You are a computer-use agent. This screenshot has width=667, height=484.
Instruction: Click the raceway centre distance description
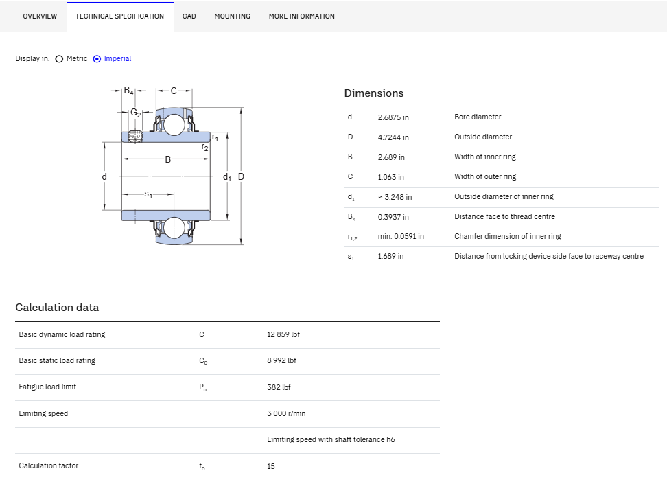(549, 256)
